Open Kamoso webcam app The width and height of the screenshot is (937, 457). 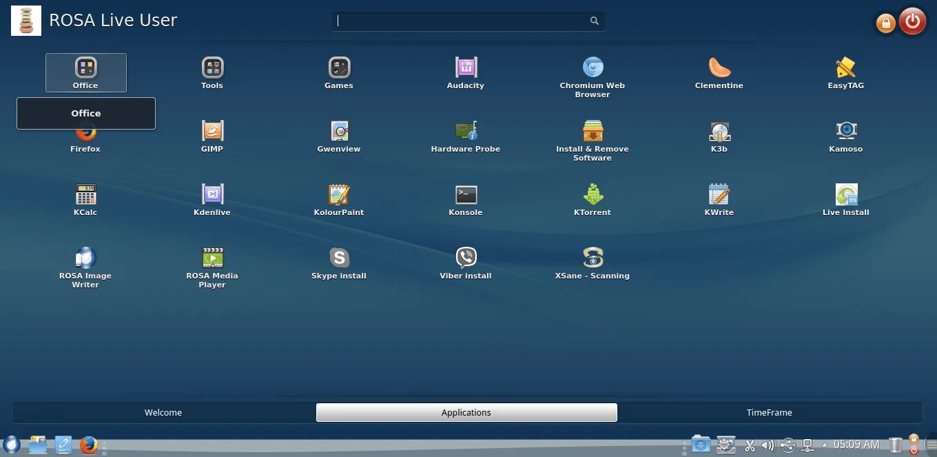tap(846, 136)
